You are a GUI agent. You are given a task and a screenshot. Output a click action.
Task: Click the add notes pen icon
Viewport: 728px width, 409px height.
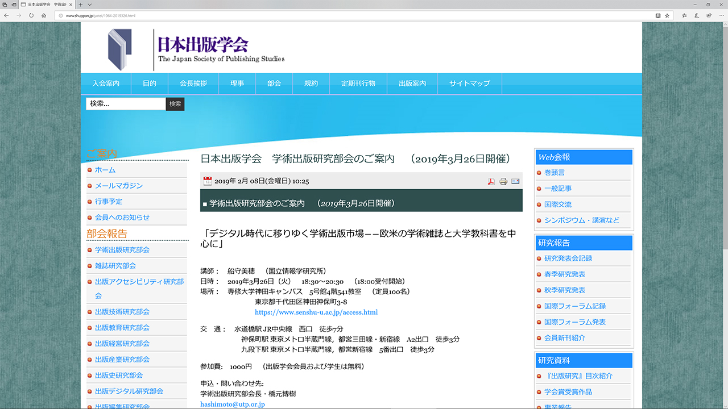(x=697, y=15)
